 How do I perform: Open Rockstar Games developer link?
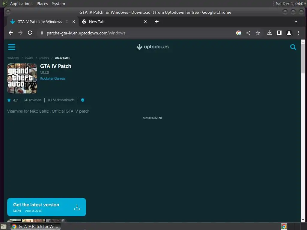click(53, 78)
